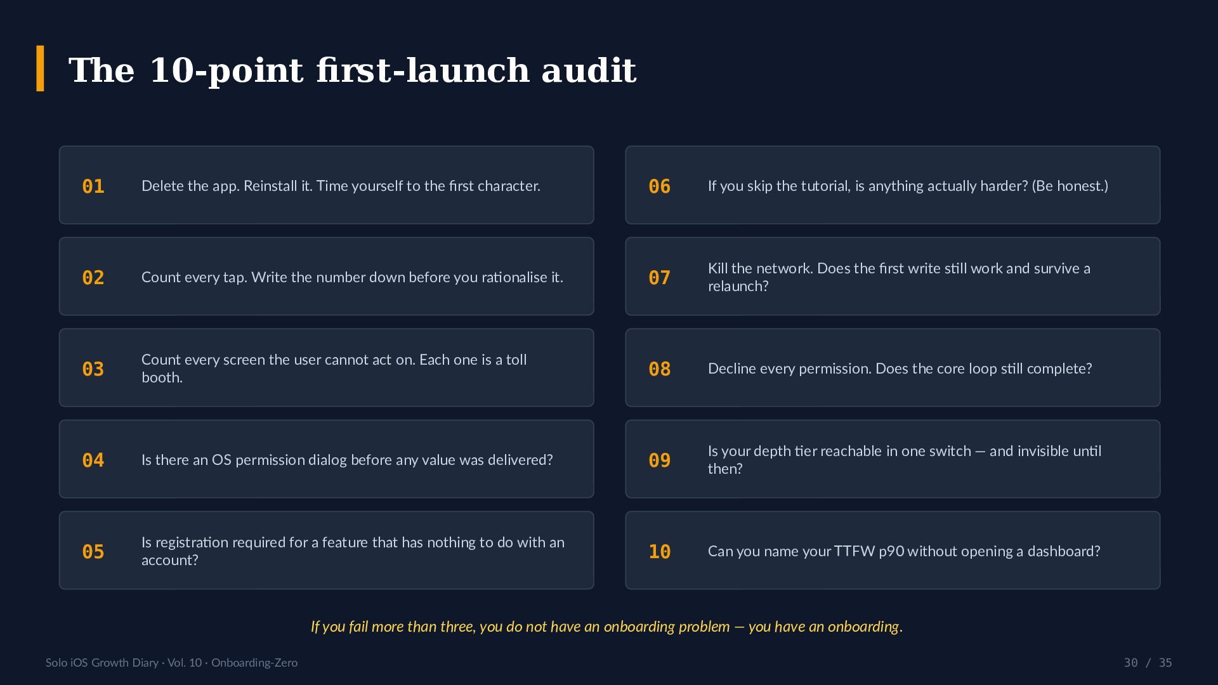Select the orange accent bar beside the title

(x=41, y=68)
